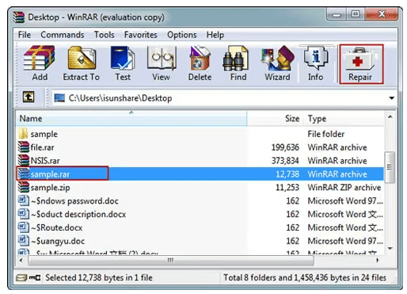Select the NSIS.rar file name
Viewport: 407px width, 294px height.
45,161
